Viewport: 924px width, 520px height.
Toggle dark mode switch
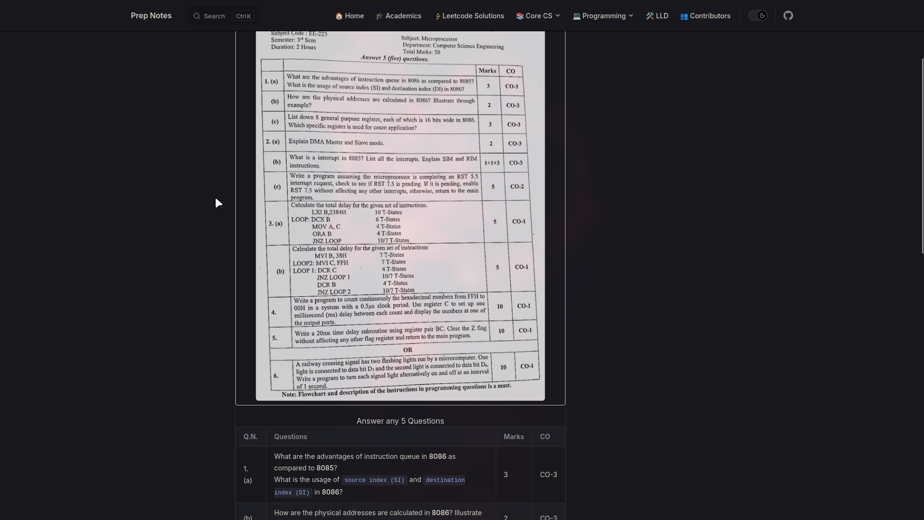[x=757, y=15]
